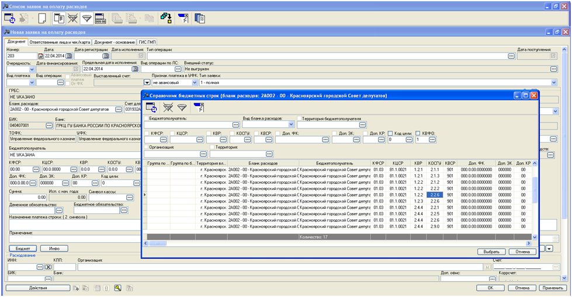The width and height of the screenshot is (572, 297).
Task: Click refresh icon in budget lines dialog
Action: point(151,107)
